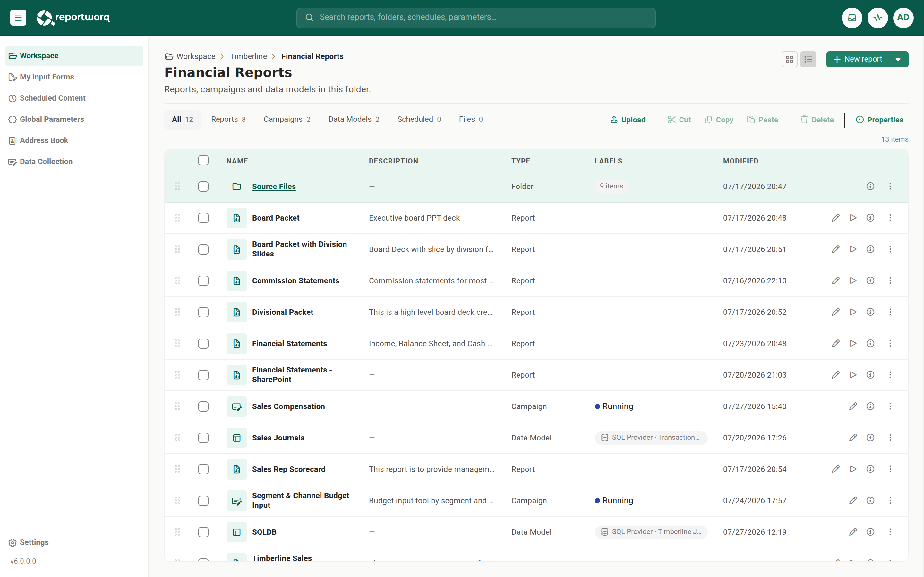The image size is (924, 577).
Task: Edit the Divisional Packet report
Action: [x=835, y=312]
